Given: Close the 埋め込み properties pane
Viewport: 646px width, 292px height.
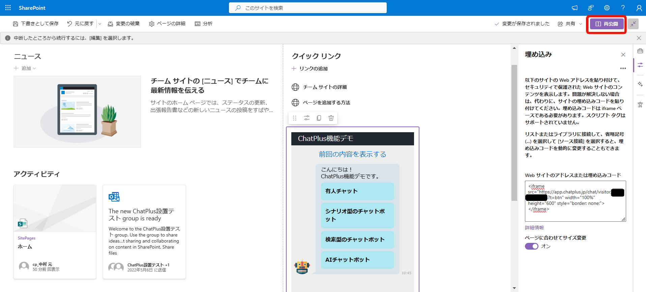Looking at the screenshot, I should 623,54.
